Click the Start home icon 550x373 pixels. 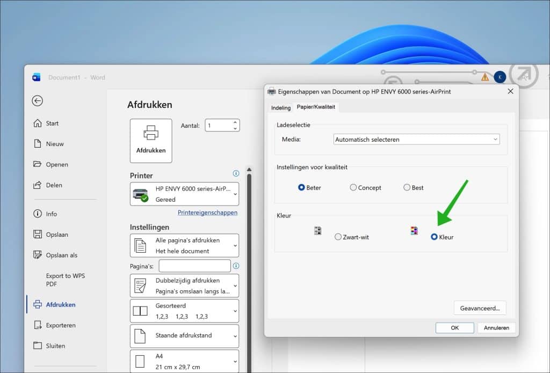click(37, 123)
